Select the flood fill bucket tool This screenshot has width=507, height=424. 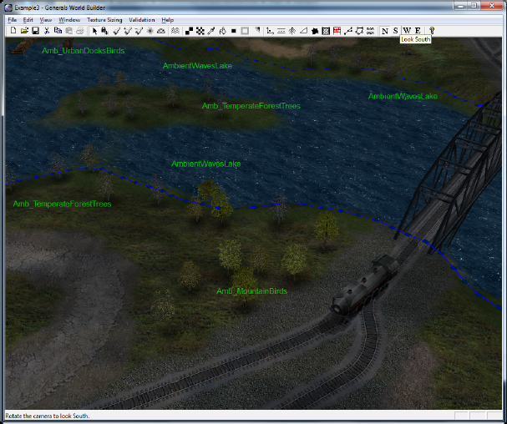pos(222,31)
